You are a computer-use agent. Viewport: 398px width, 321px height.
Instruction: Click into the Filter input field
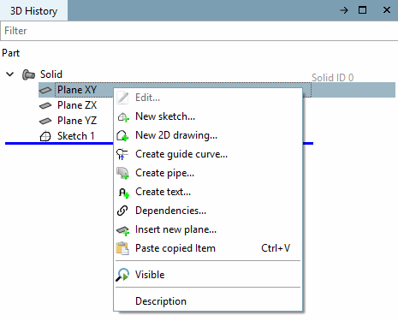pos(199,31)
